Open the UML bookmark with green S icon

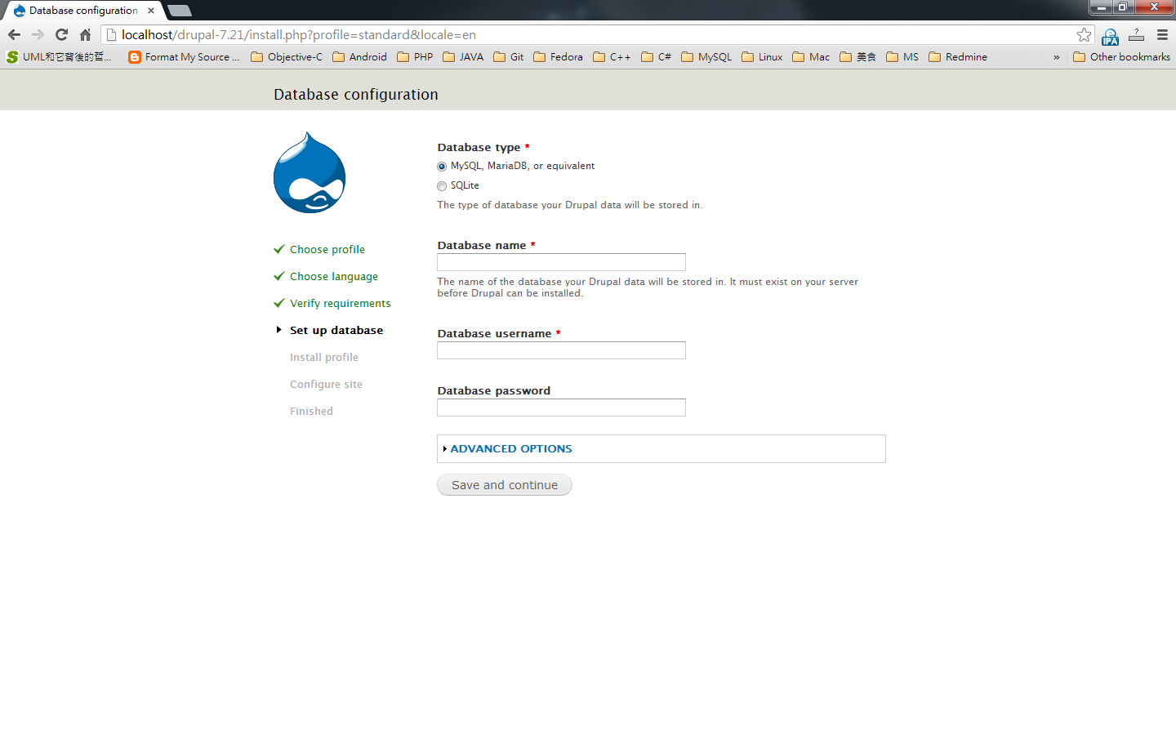pos(58,56)
